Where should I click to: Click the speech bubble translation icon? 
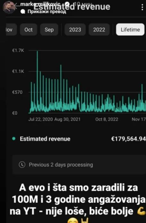click(x=23, y=12)
